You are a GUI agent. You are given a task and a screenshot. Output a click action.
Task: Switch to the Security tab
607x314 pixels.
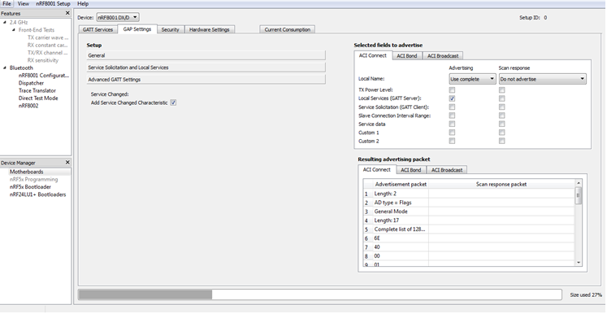pyautogui.click(x=171, y=29)
